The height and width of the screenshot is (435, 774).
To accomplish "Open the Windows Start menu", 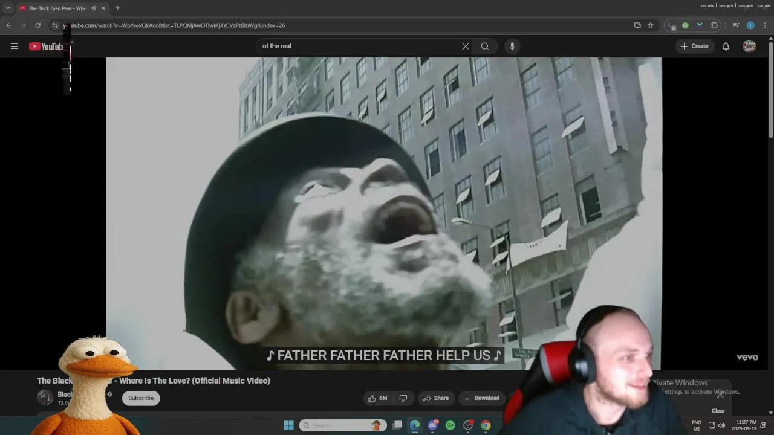I will point(288,425).
